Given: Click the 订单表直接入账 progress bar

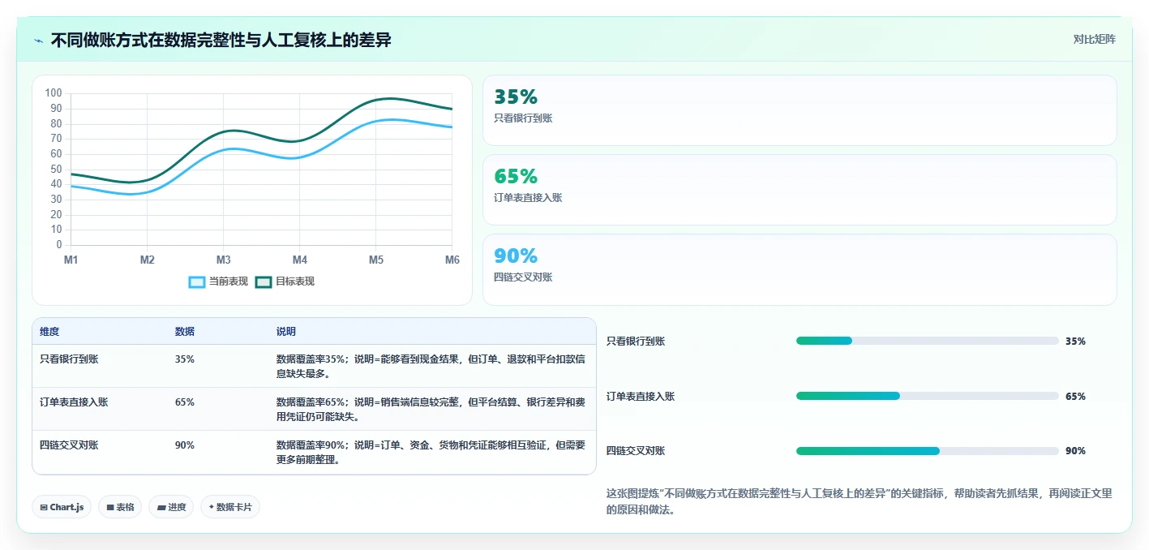Looking at the screenshot, I should click(928, 396).
